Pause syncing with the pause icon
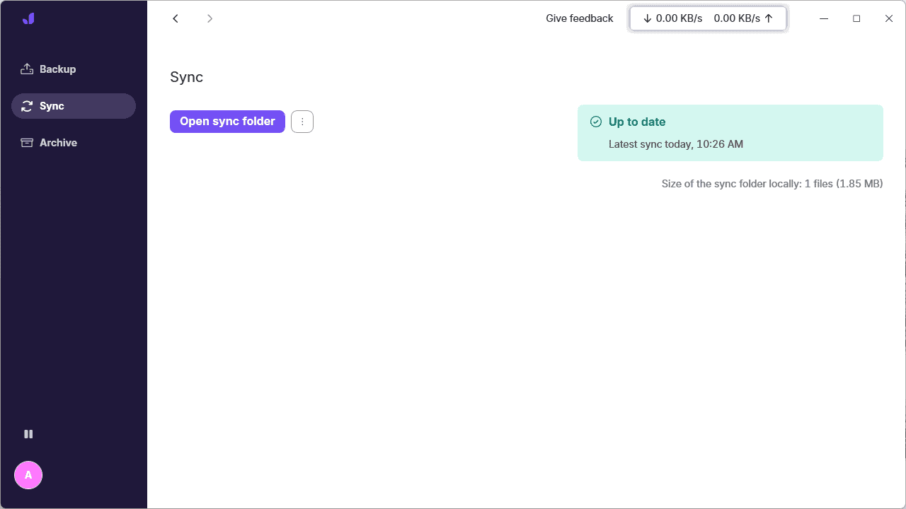The image size is (906, 509). pyautogui.click(x=28, y=434)
